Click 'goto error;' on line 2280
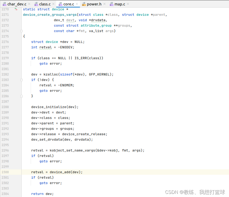 coord(51,64)
